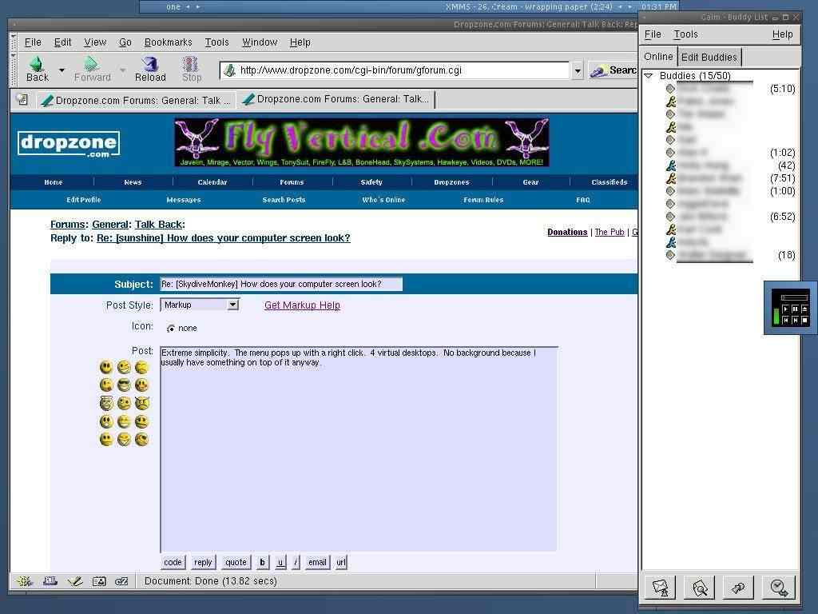Click the Gaim Chat icon button
The image size is (818, 614).
coord(739,588)
